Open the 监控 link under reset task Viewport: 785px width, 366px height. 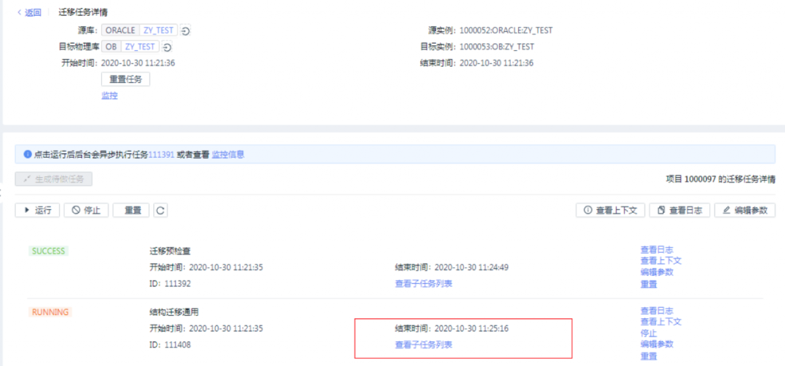point(110,96)
